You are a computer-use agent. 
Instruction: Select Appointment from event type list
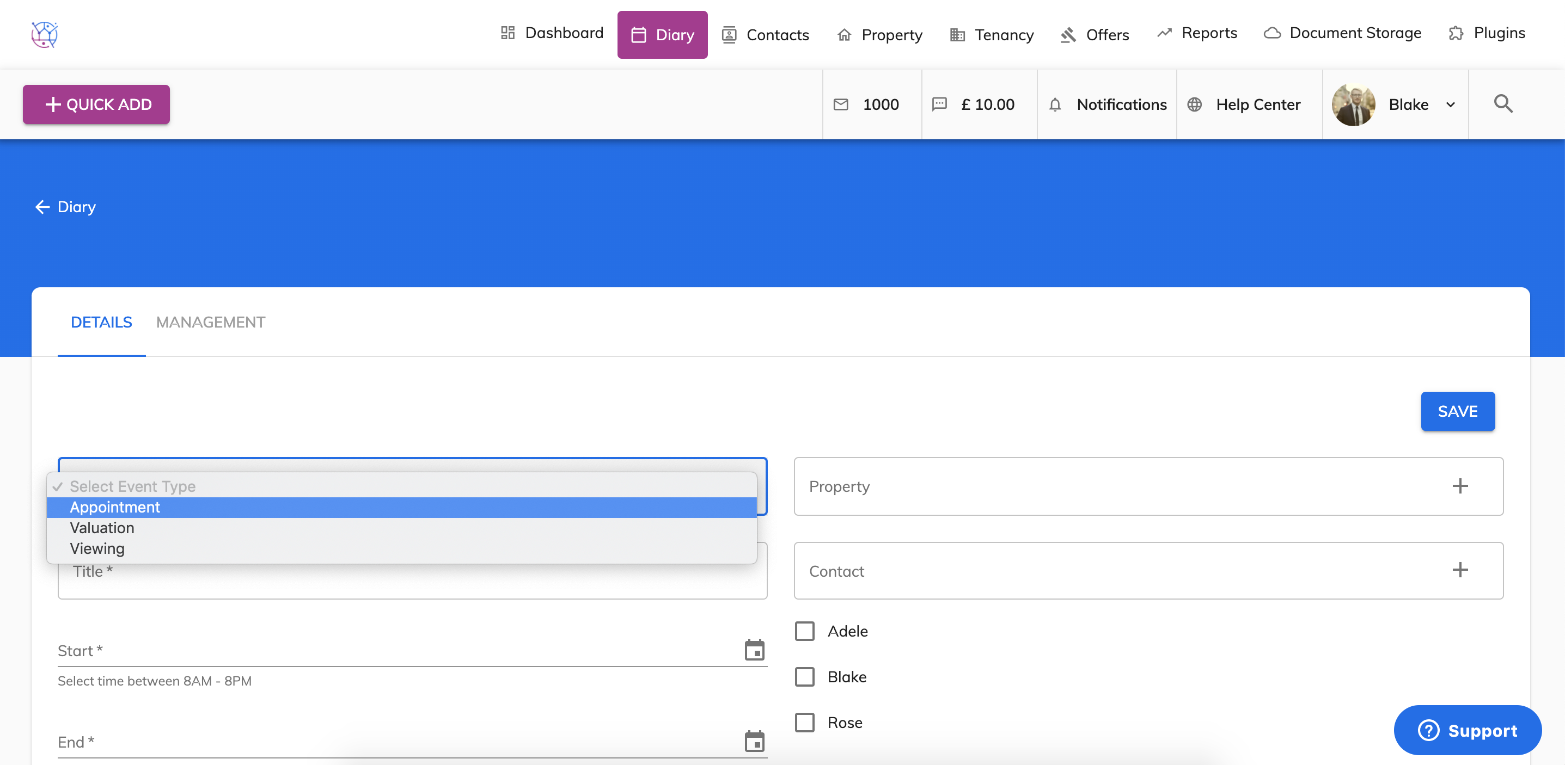click(x=115, y=507)
